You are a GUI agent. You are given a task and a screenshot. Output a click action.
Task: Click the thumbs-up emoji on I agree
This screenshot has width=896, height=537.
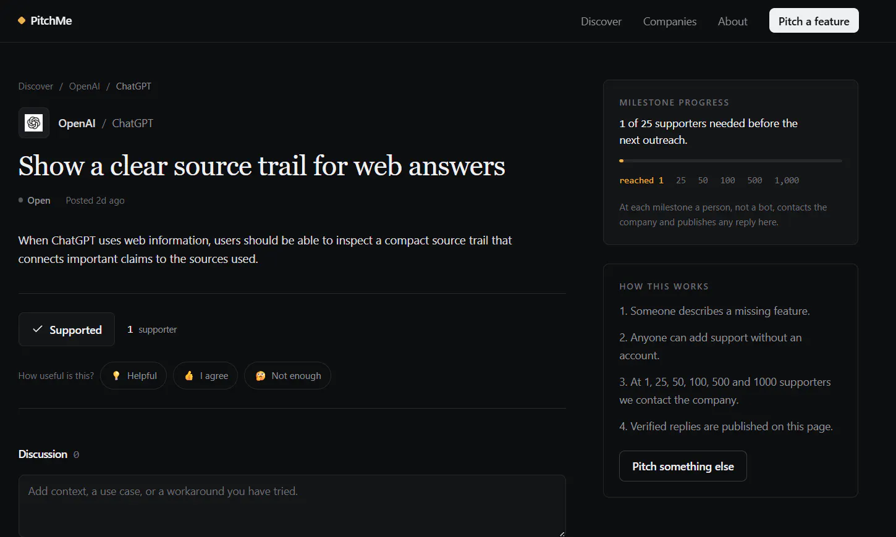[x=189, y=376]
